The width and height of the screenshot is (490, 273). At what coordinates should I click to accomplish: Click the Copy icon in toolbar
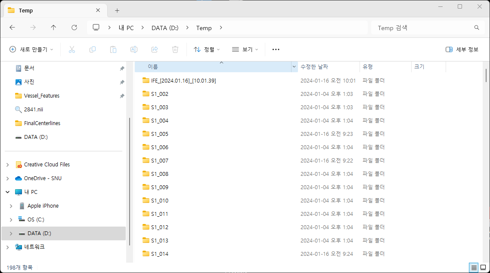[x=93, y=49]
